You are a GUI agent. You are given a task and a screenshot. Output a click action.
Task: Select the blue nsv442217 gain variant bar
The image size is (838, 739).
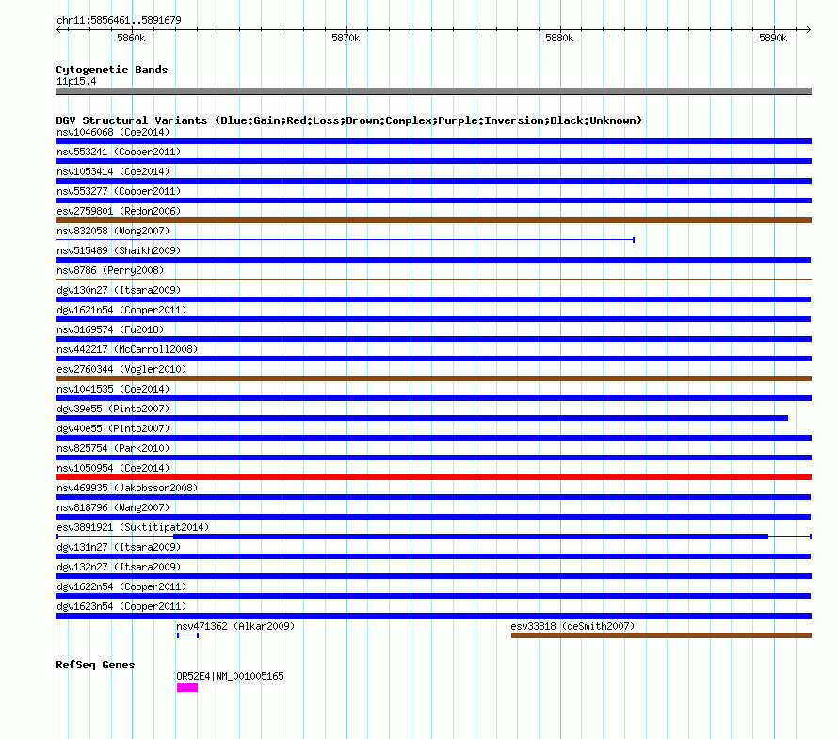pos(433,359)
